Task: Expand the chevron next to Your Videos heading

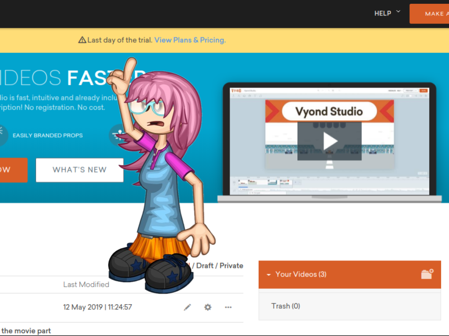Action: point(268,275)
